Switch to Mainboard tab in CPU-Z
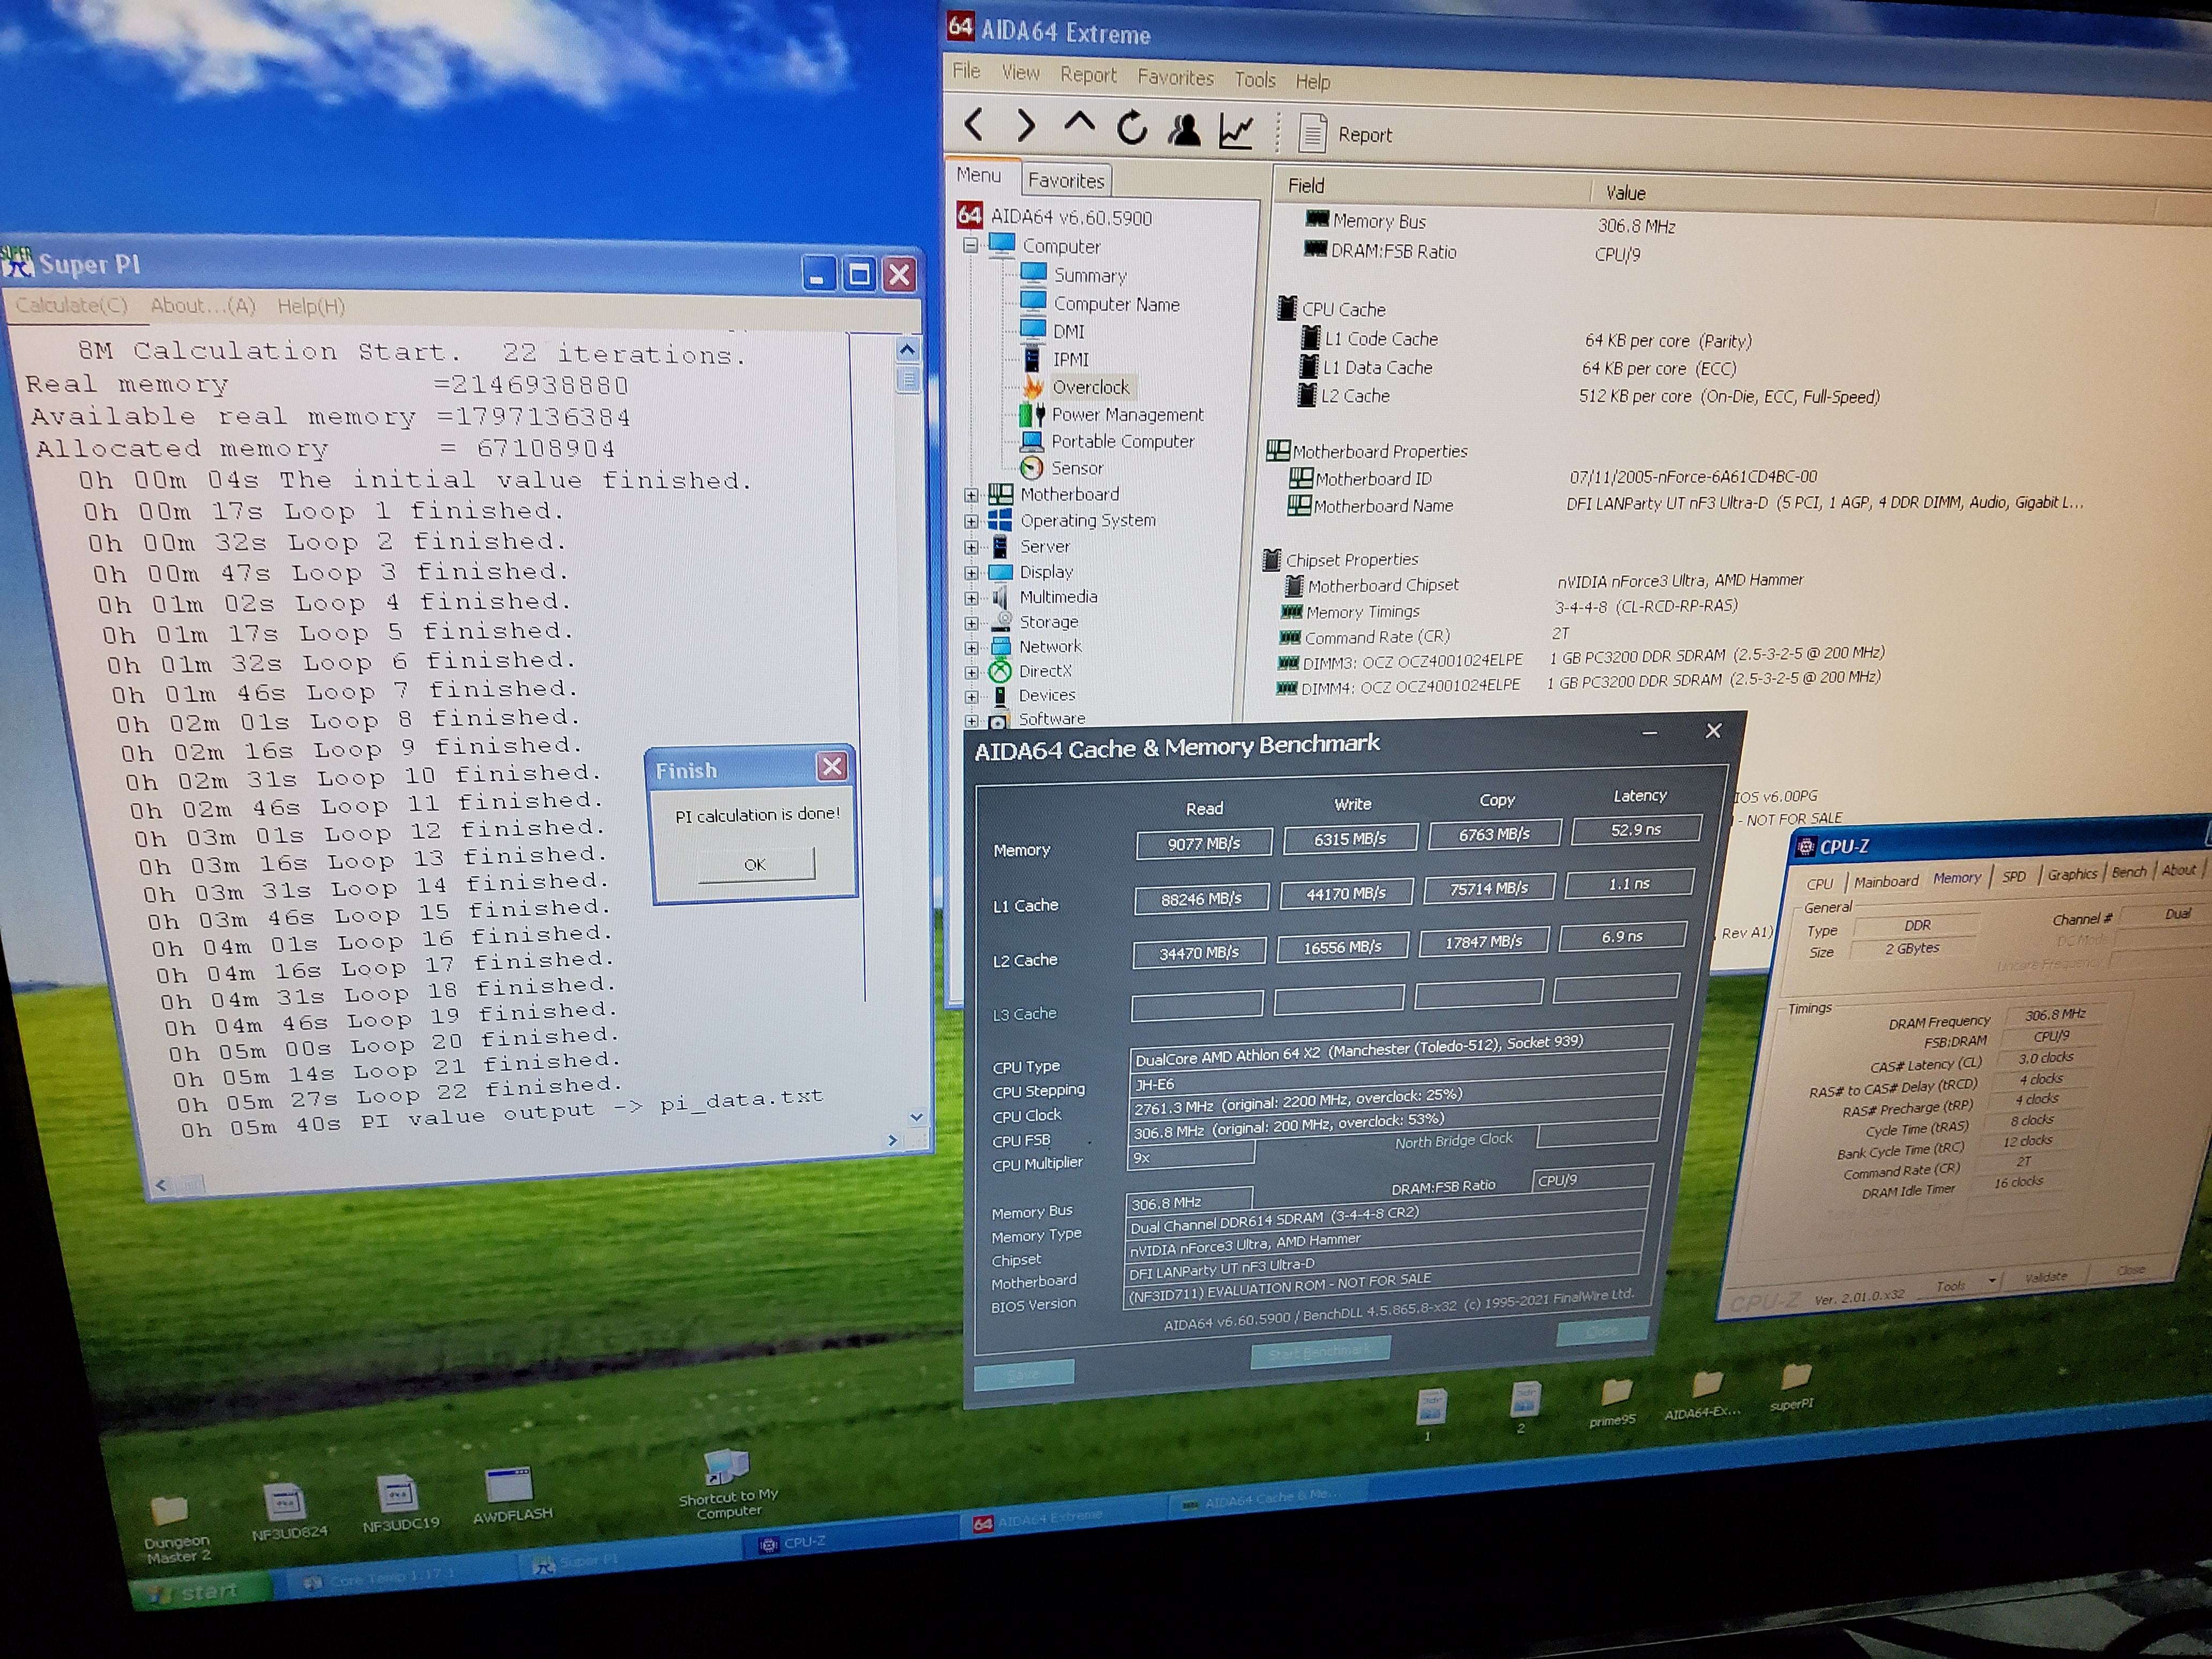 tap(1886, 881)
